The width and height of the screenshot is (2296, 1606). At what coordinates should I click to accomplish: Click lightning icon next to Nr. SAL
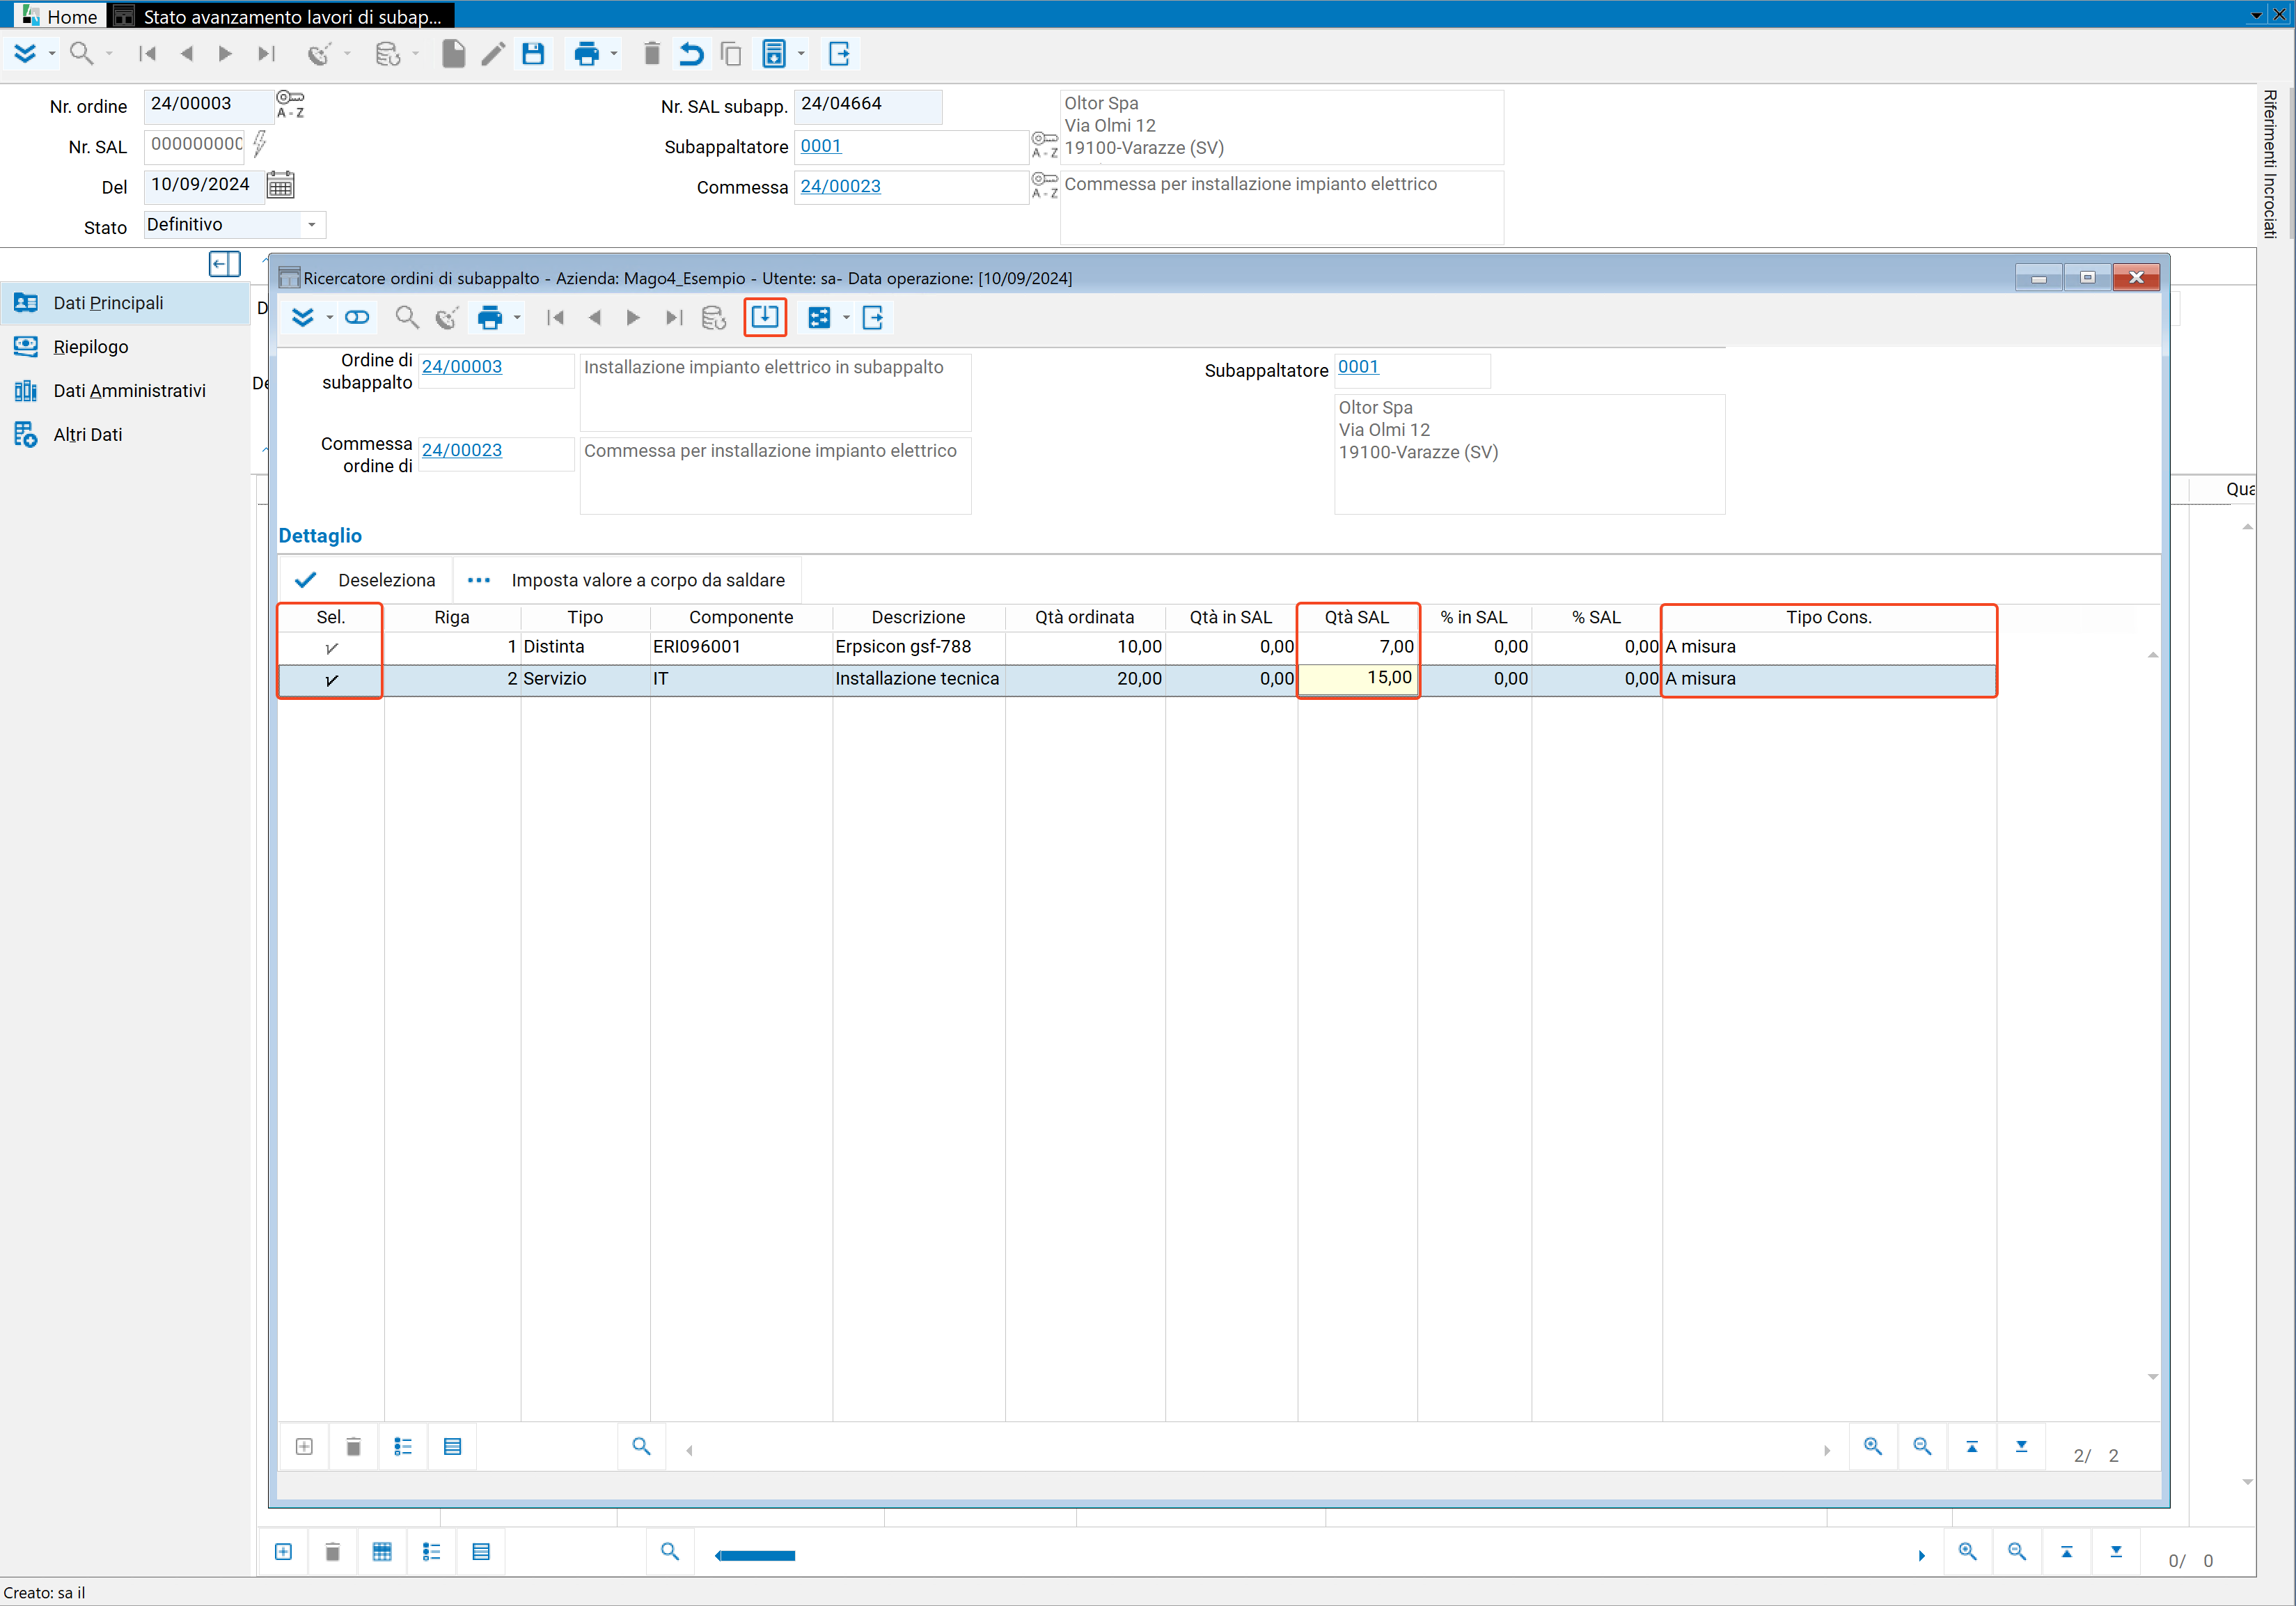click(260, 144)
